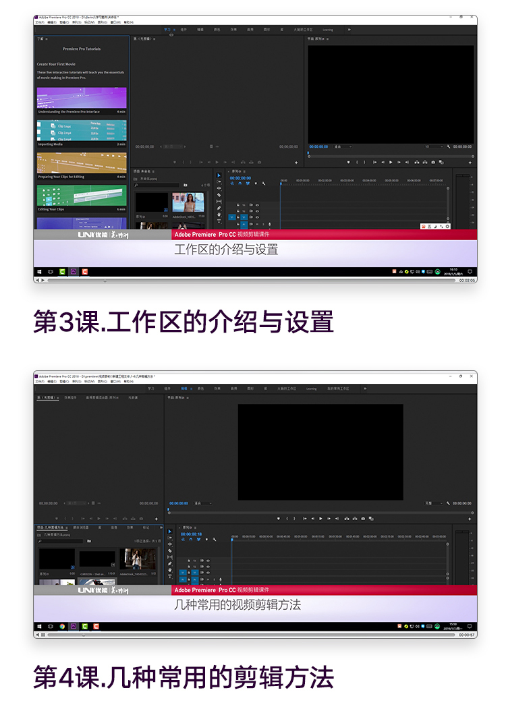Select the Selection tool in lesson 4 screenshot
The height and width of the screenshot is (711, 506).
click(x=170, y=531)
